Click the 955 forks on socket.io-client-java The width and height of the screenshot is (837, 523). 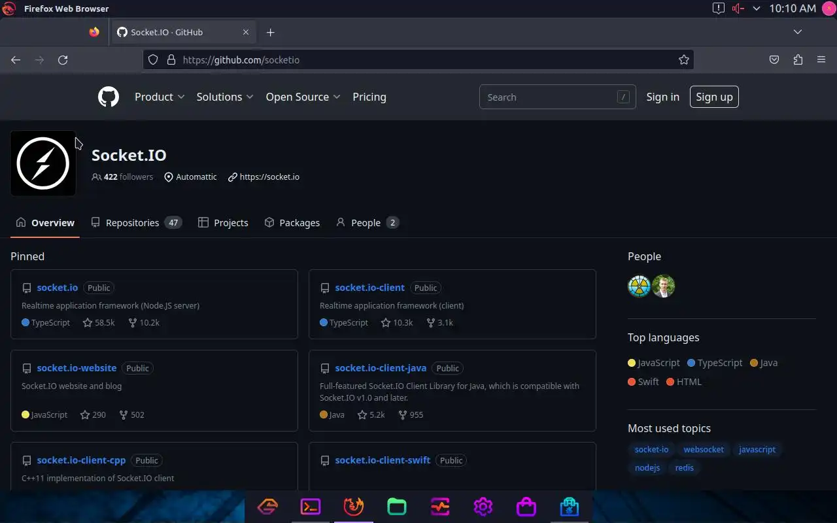[411, 414]
